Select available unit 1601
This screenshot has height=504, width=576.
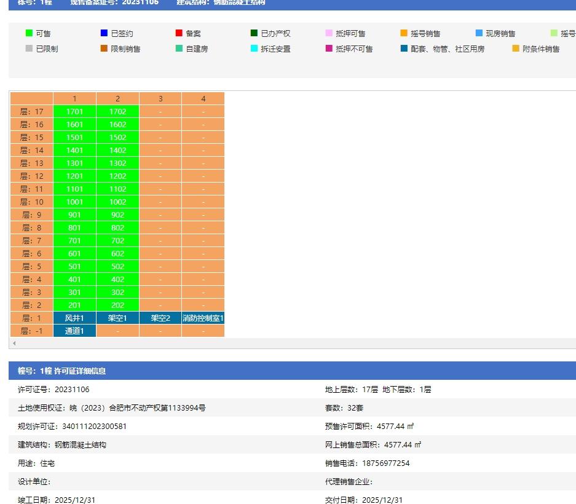pos(74,124)
